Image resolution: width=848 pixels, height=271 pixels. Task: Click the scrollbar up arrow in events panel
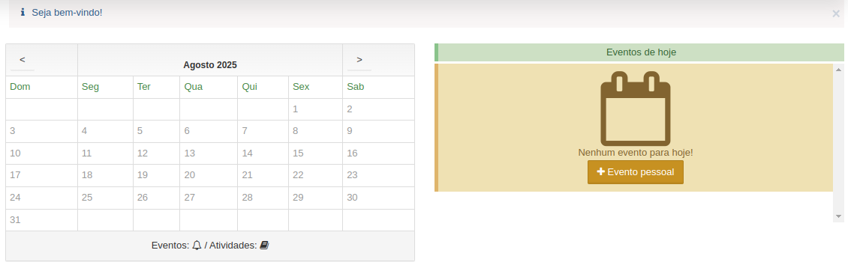coord(839,69)
